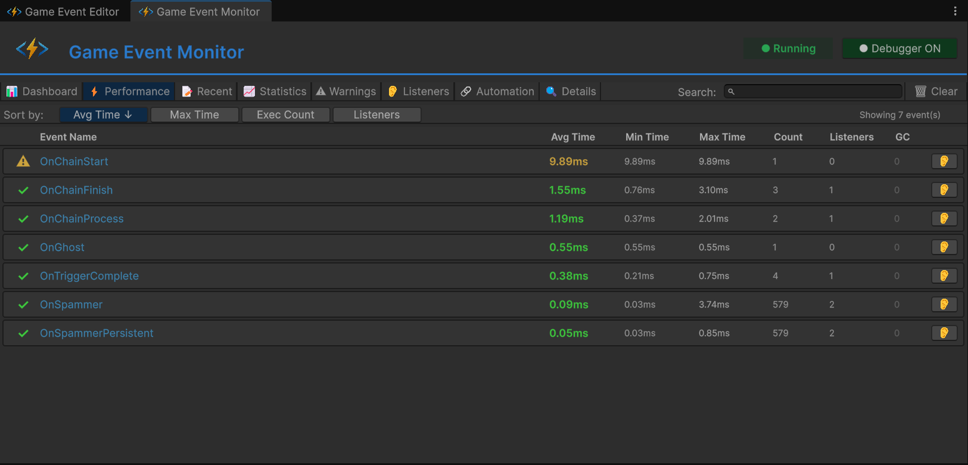Toggle the Debugger ON button

[899, 49]
